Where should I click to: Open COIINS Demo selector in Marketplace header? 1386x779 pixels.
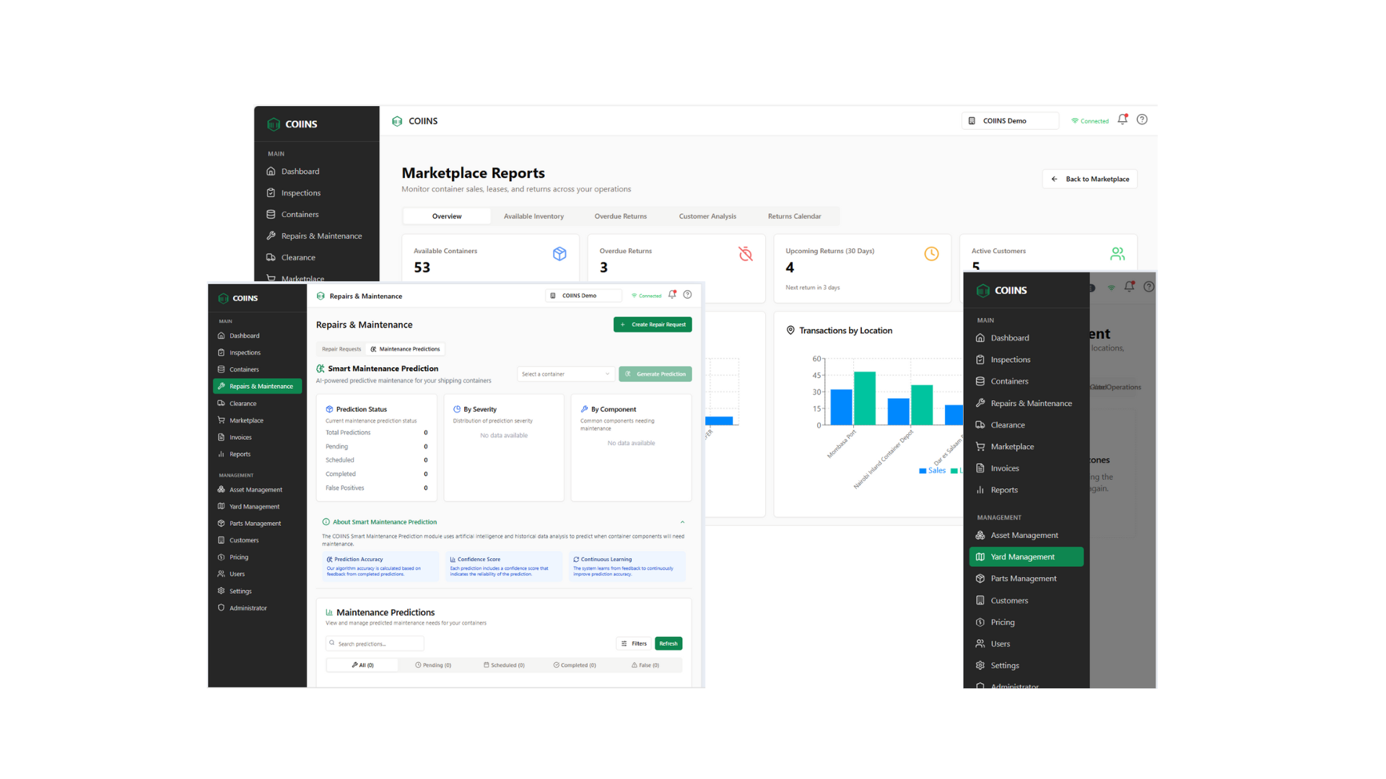point(1010,120)
